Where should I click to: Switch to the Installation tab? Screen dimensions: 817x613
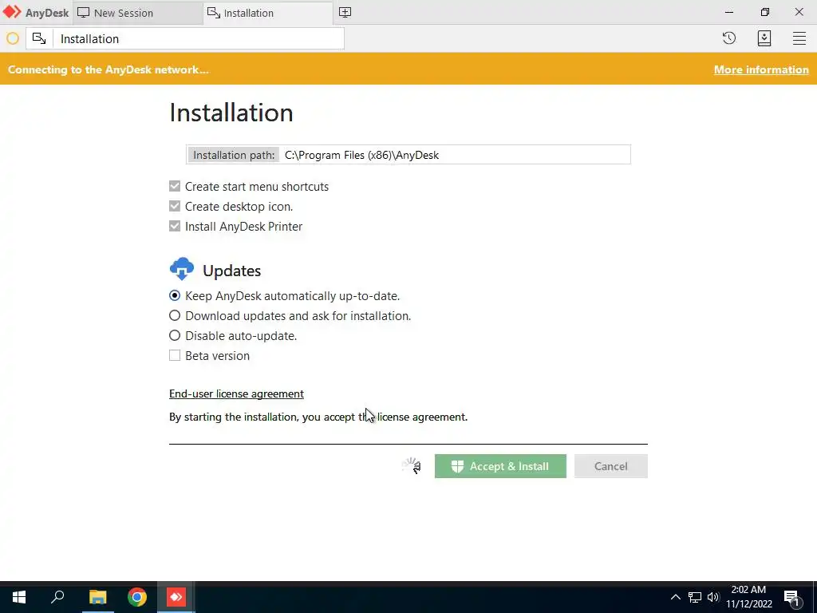pyautogui.click(x=268, y=13)
